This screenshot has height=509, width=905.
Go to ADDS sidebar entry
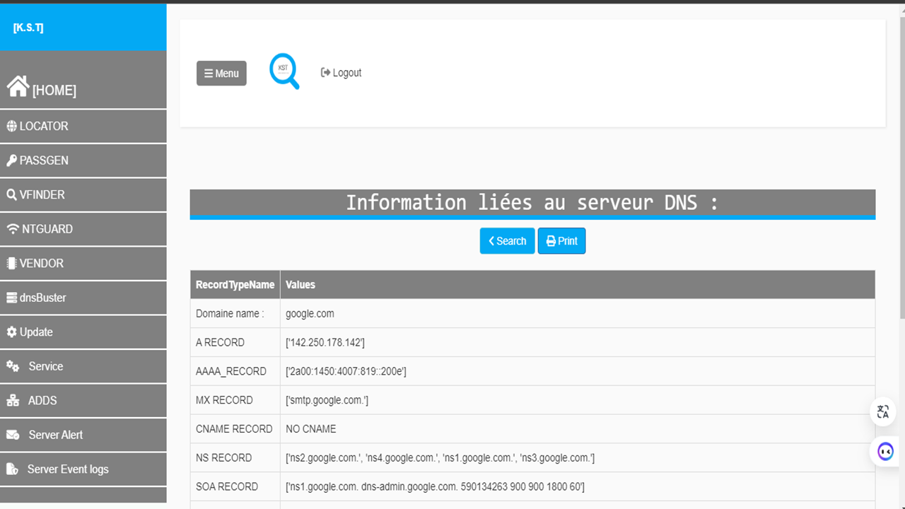pos(42,400)
